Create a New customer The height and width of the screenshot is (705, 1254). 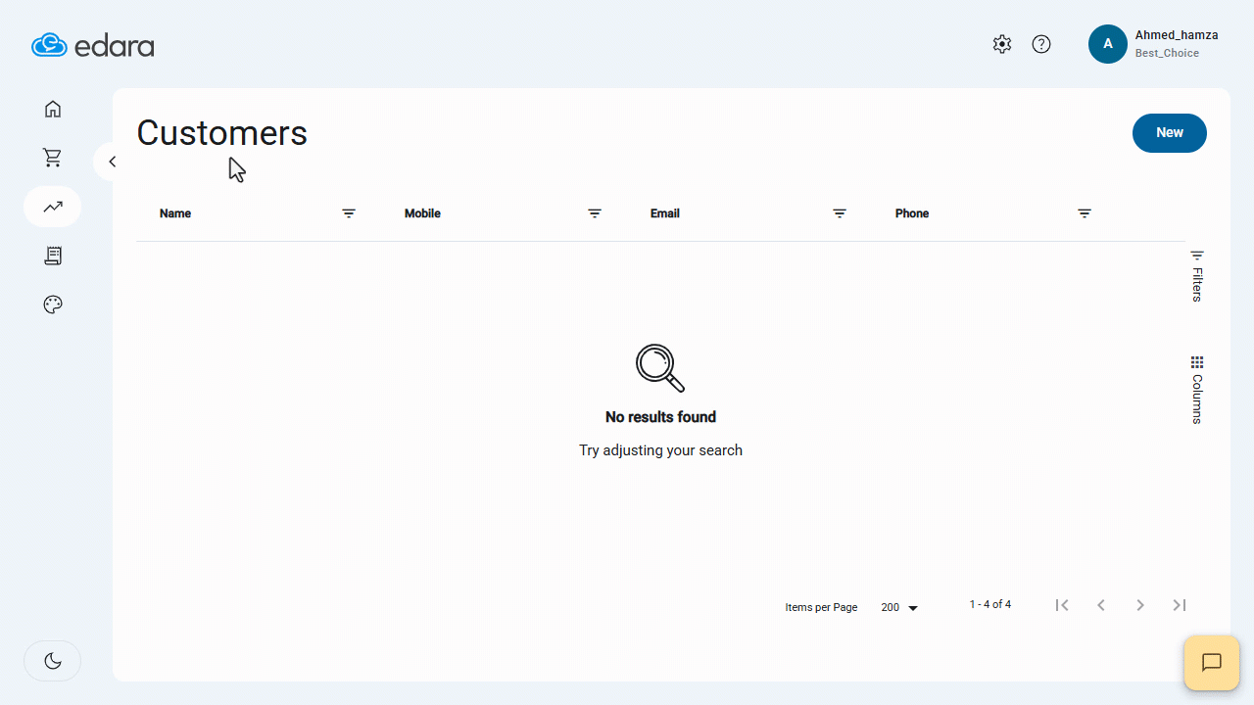tap(1170, 133)
